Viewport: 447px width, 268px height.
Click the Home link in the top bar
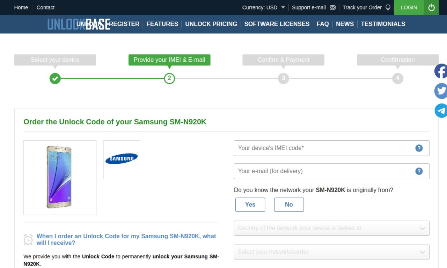[x=21, y=7]
